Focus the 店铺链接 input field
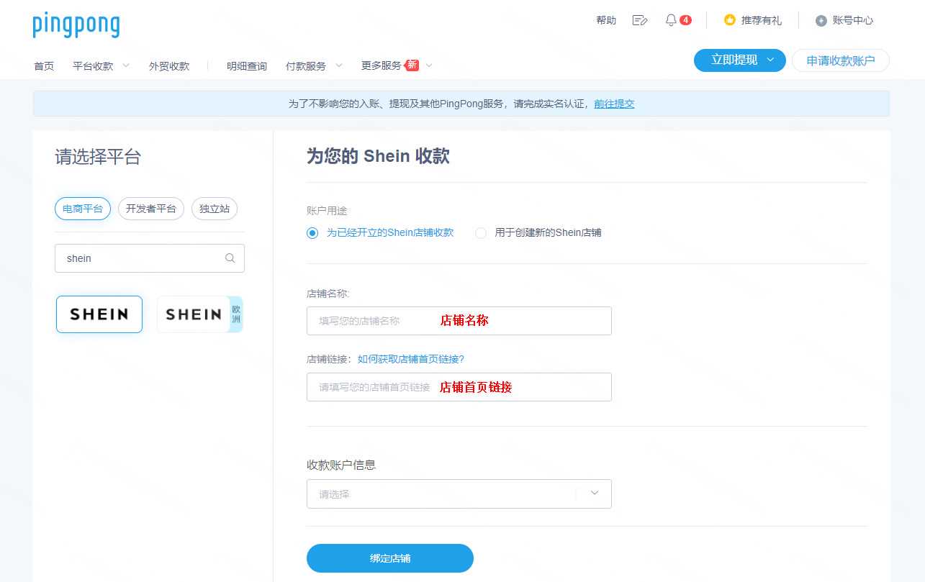 click(459, 387)
